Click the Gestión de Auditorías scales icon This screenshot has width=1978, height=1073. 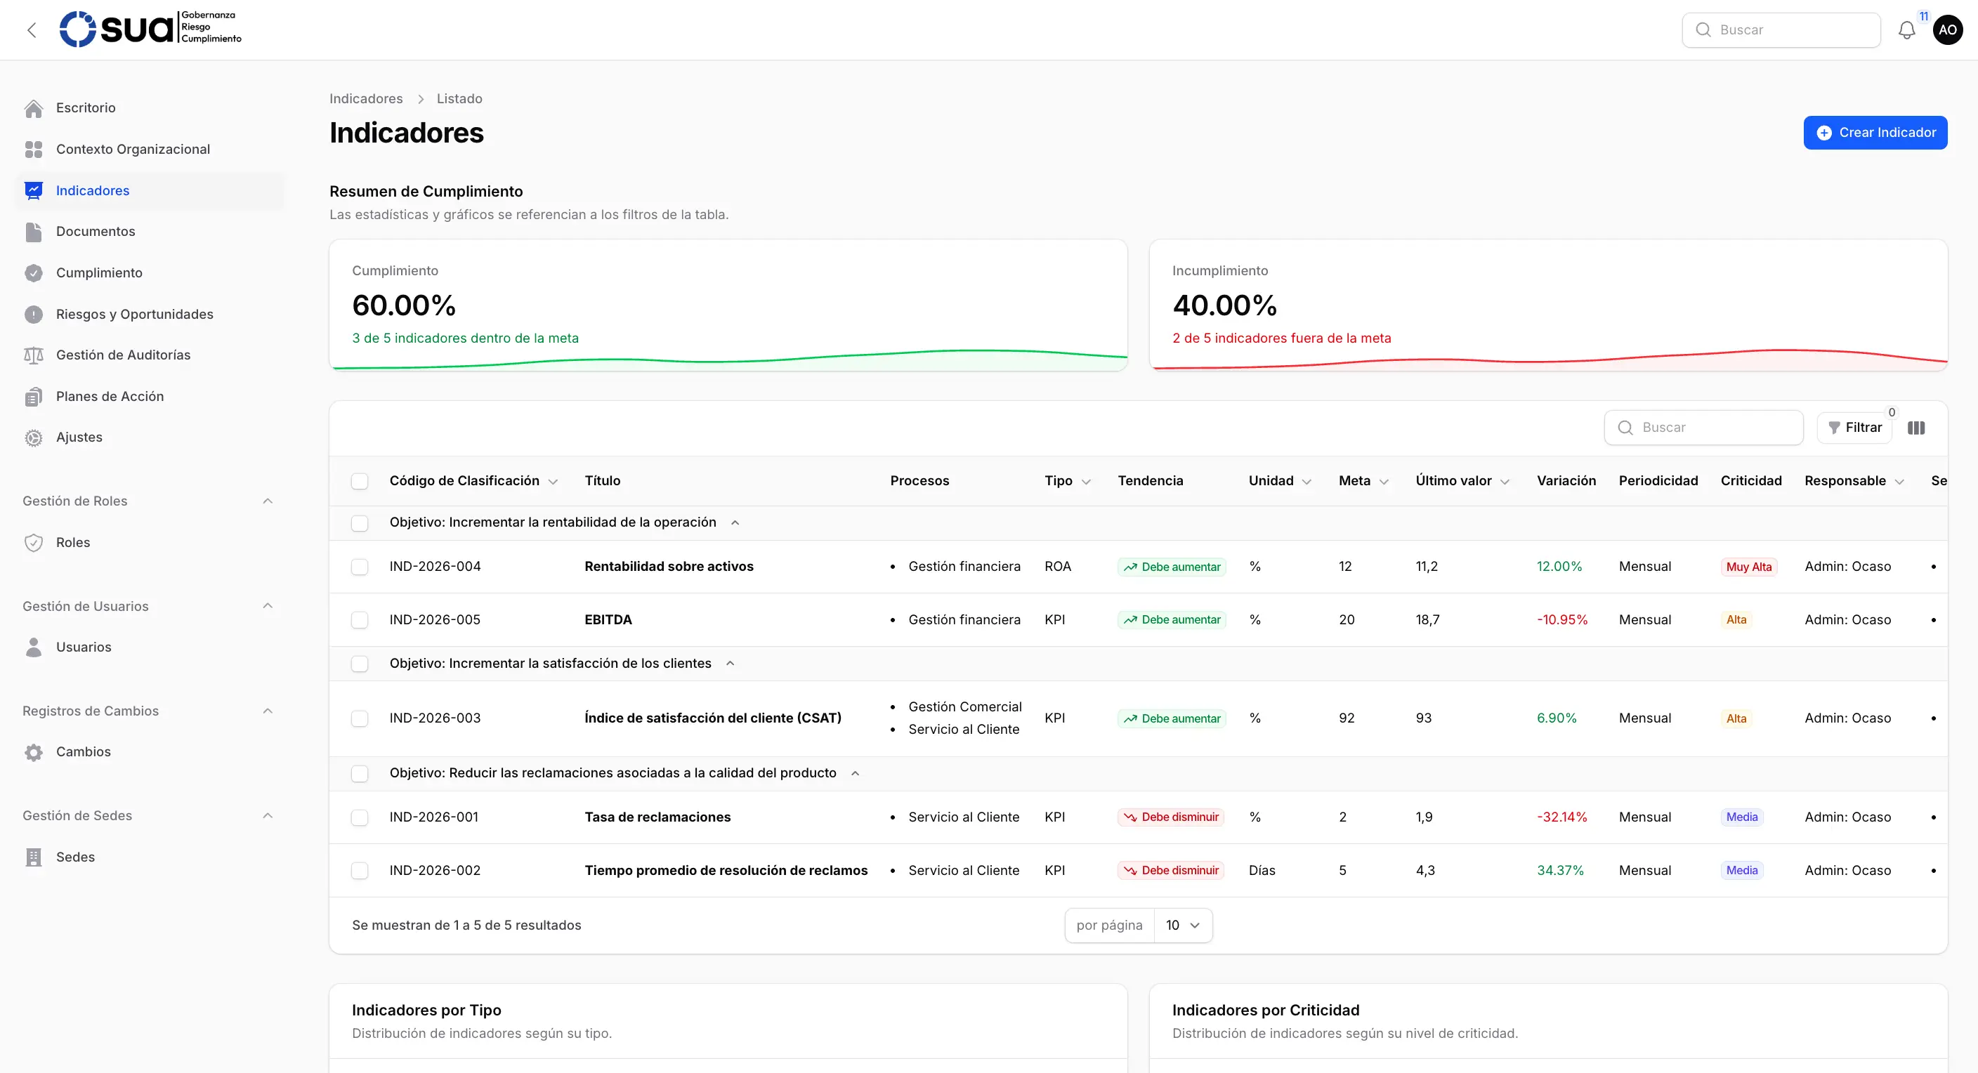point(34,355)
